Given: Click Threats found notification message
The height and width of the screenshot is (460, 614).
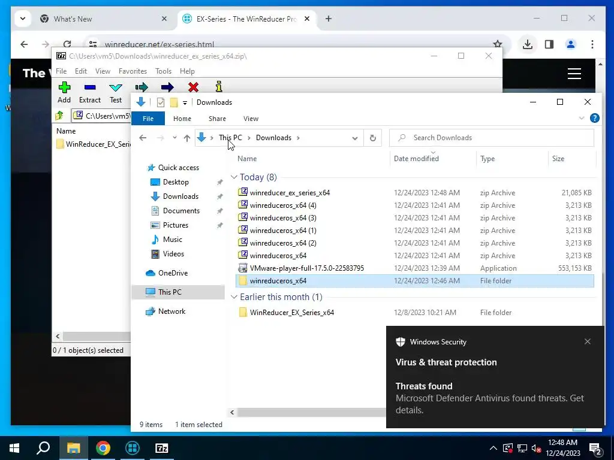Looking at the screenshot, I should point(489,398).
